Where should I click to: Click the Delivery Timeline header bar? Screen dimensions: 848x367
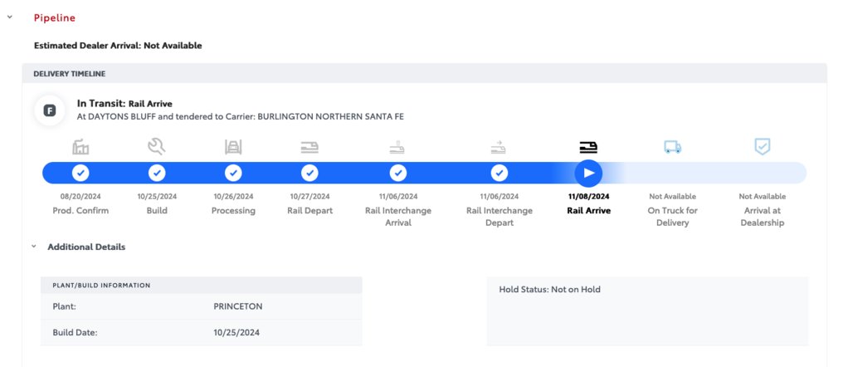coord(425,74)
